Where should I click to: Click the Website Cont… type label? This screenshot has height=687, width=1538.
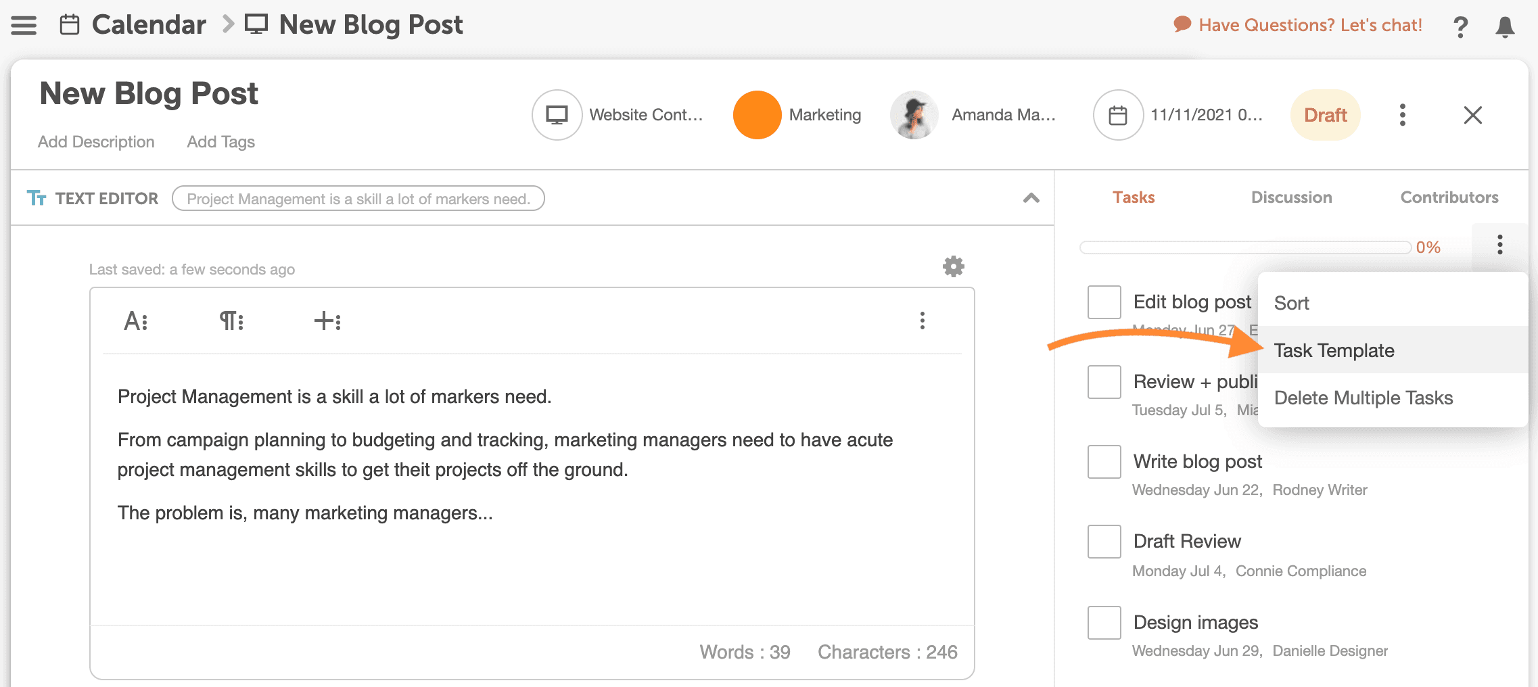pos(646,115)
